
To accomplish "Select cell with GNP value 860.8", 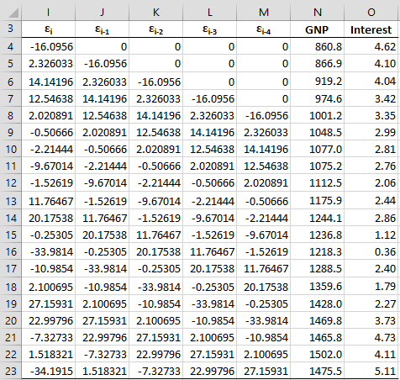I will click(317, 46).
